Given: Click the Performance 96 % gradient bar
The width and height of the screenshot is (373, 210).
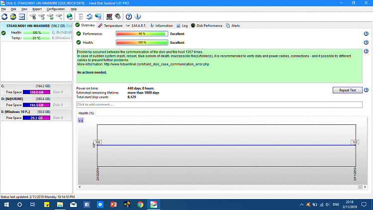Looking at the screenshot, I should 142,34.
